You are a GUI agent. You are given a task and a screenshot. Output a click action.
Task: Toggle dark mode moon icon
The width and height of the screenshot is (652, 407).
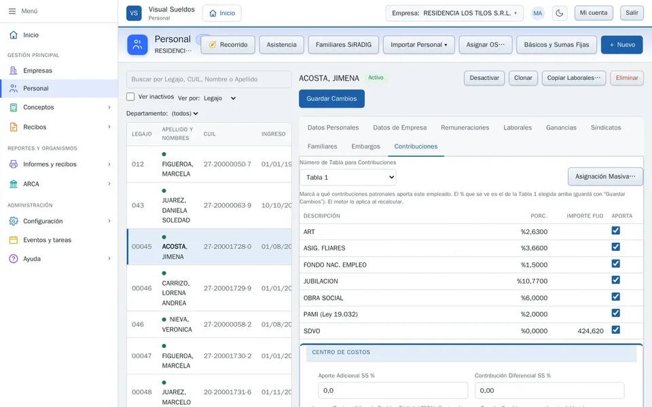[x=560, y=14]
